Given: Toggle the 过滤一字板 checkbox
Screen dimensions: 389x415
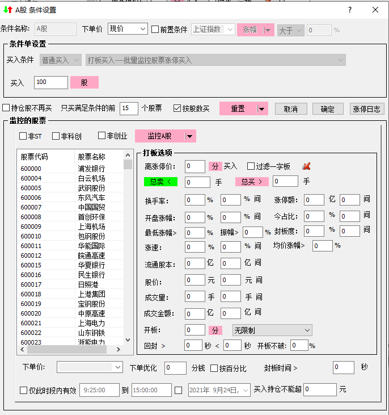Looking at the screenshot, I should click(x=251, y=166).
